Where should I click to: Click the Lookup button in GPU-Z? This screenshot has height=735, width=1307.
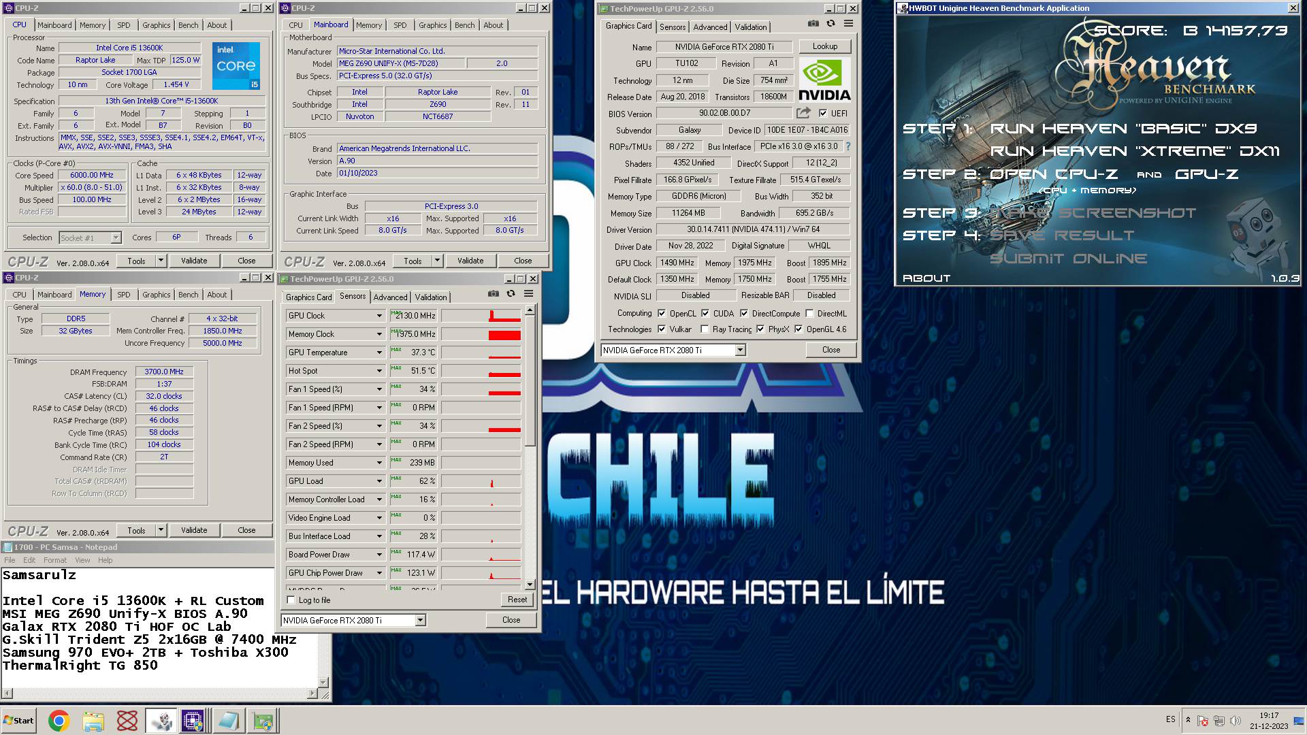pyautogui.click(x=824, y=46)
